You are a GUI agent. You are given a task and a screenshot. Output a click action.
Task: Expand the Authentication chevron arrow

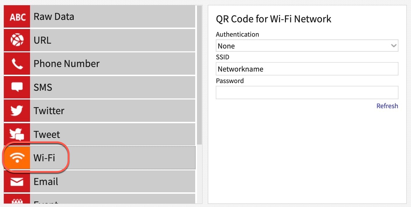click(x=394, y=46)
